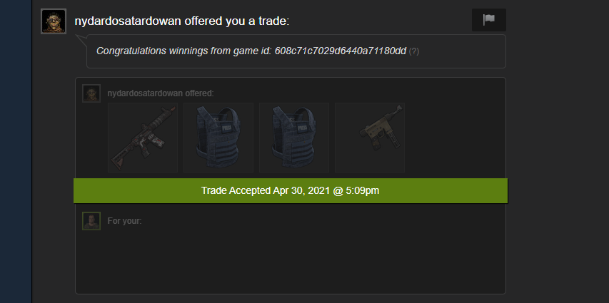Click the For your label
Screen dimensions: 609x303
coord(124,221)
